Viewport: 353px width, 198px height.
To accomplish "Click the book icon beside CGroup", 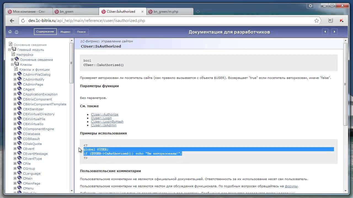I will tap(20, 168).
